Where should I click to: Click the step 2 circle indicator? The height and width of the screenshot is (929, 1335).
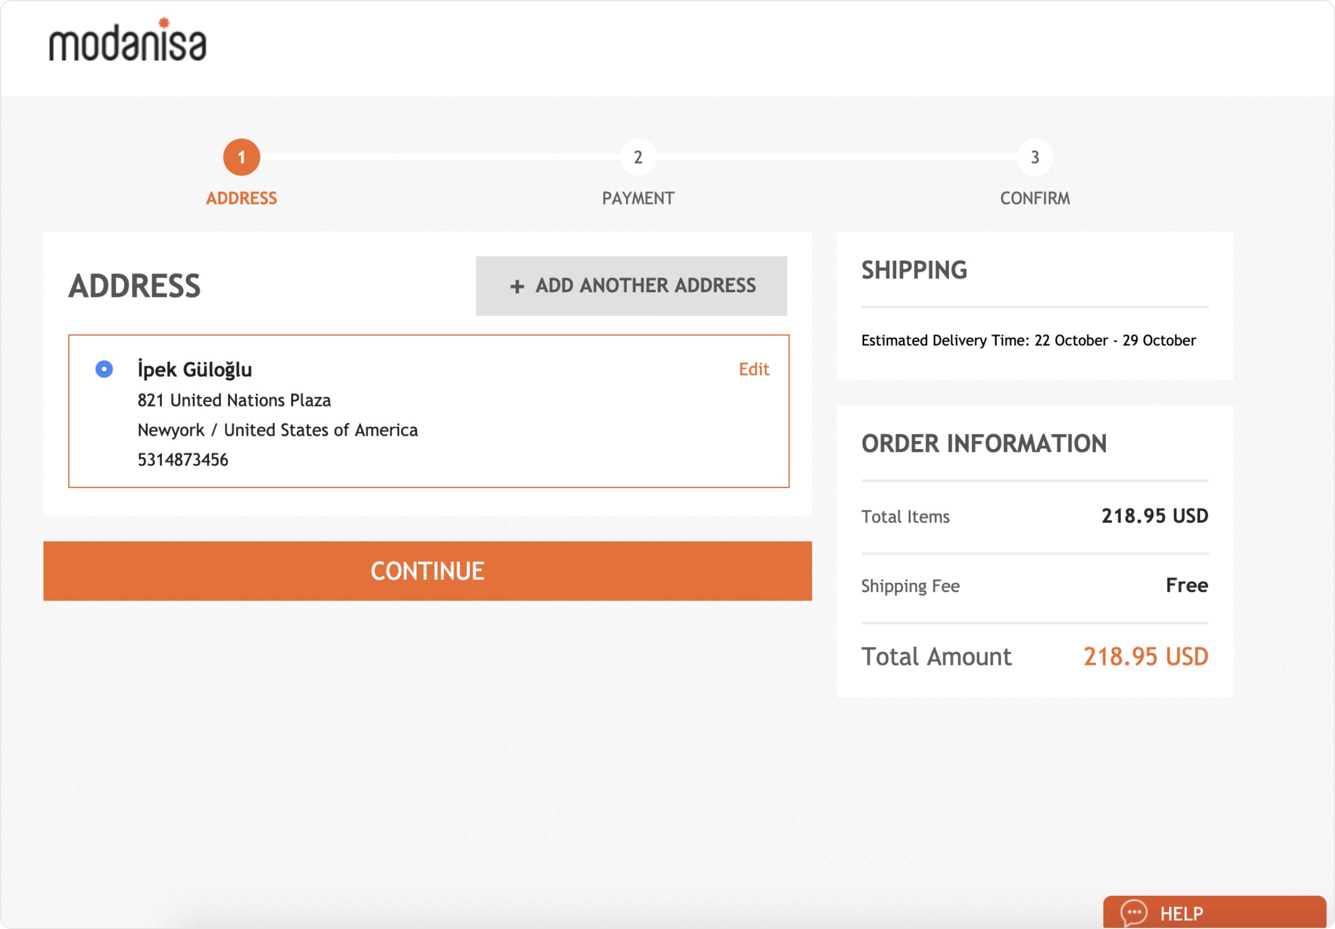(x=638, y=157)
